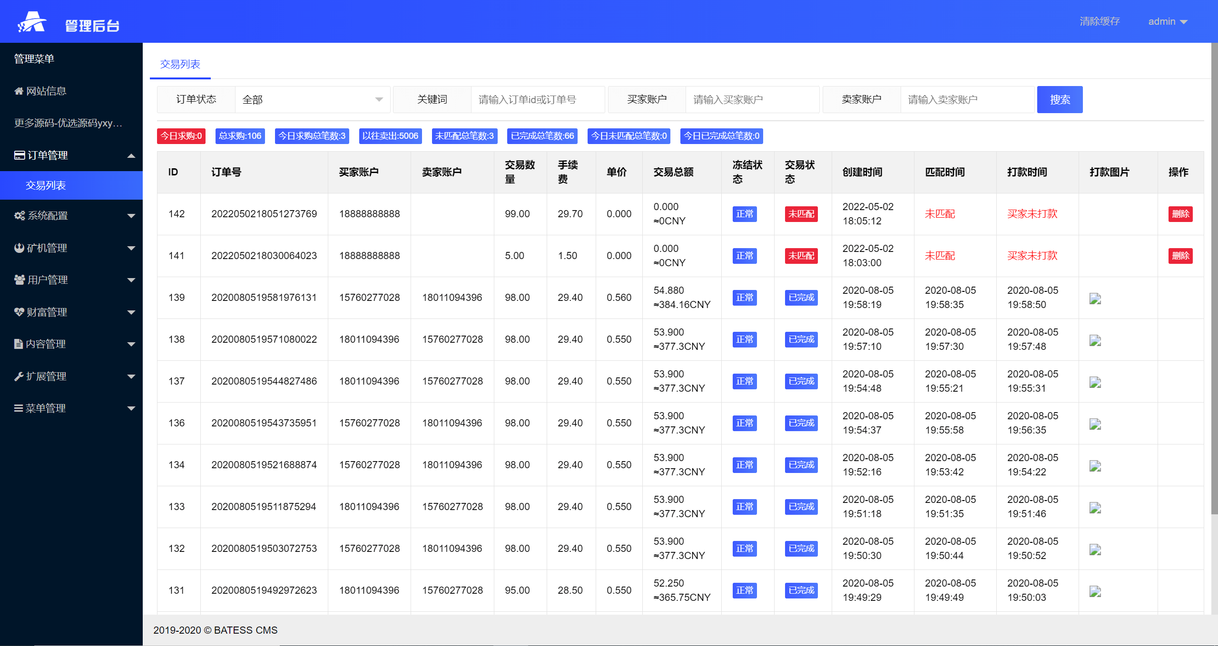Click the home icon beside 网站信息
Image resolution: width=1218 pixels, height=646 pixels.
(19, 91)
